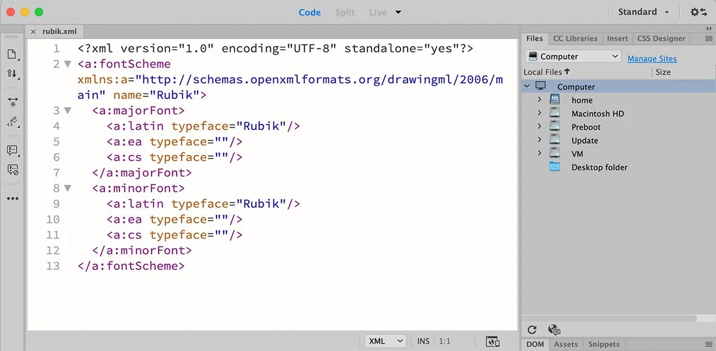Switch to the Snippets tab
Image resolution: width=716 pixels, height=351 pixels.
603,344
